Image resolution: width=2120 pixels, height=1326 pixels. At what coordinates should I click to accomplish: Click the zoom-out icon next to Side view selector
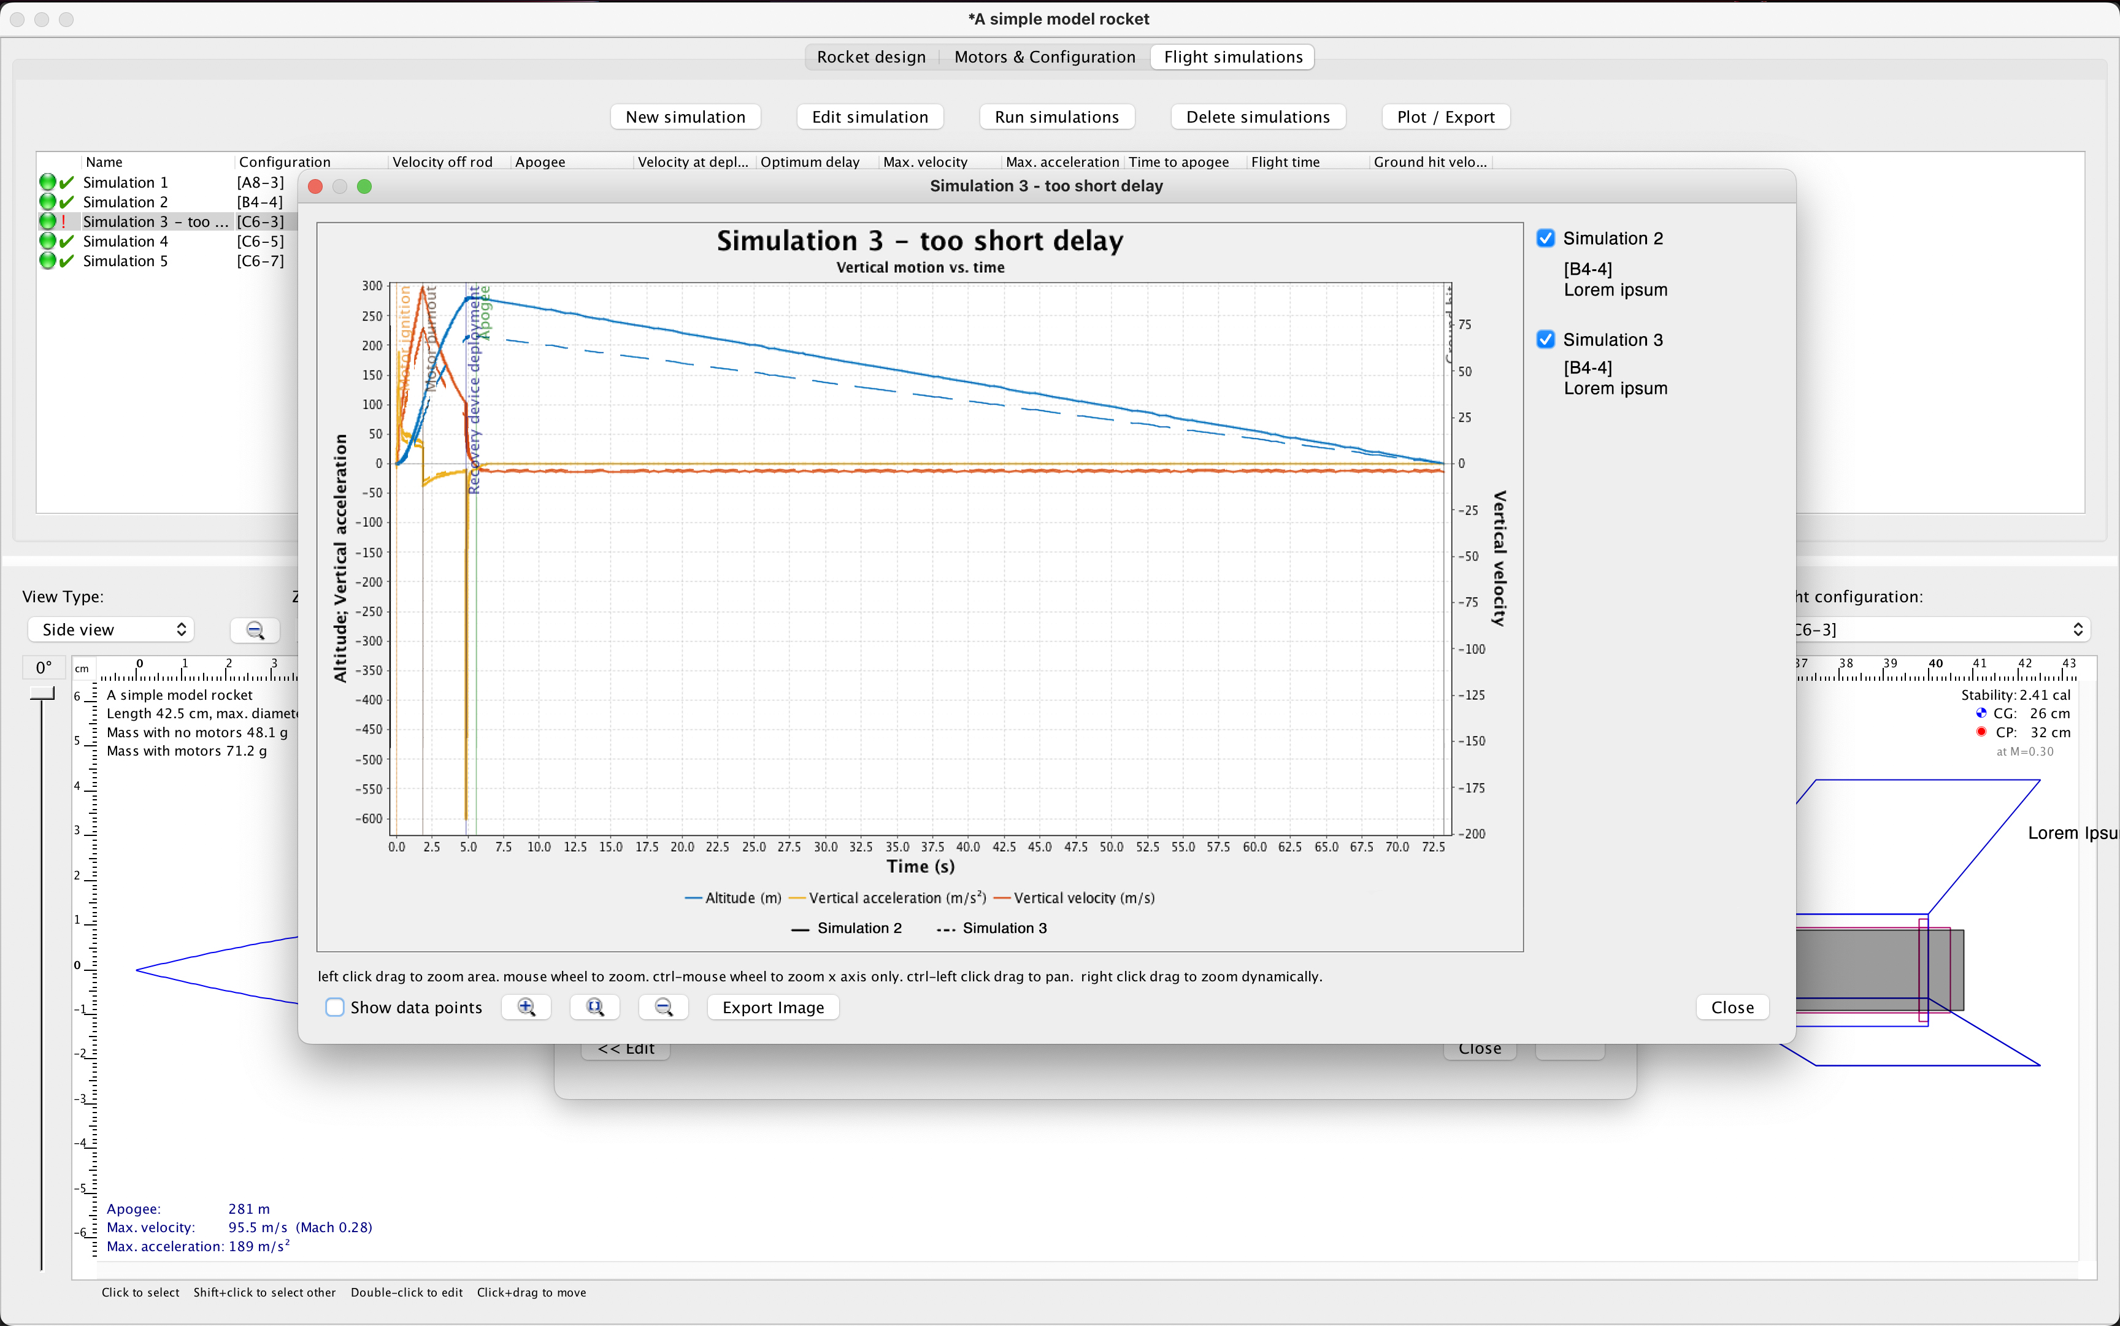[255, 630]
